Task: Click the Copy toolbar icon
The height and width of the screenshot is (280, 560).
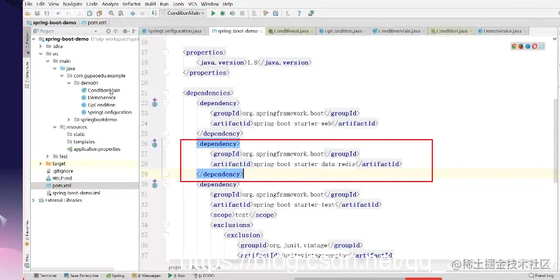Action: point(90,13)
